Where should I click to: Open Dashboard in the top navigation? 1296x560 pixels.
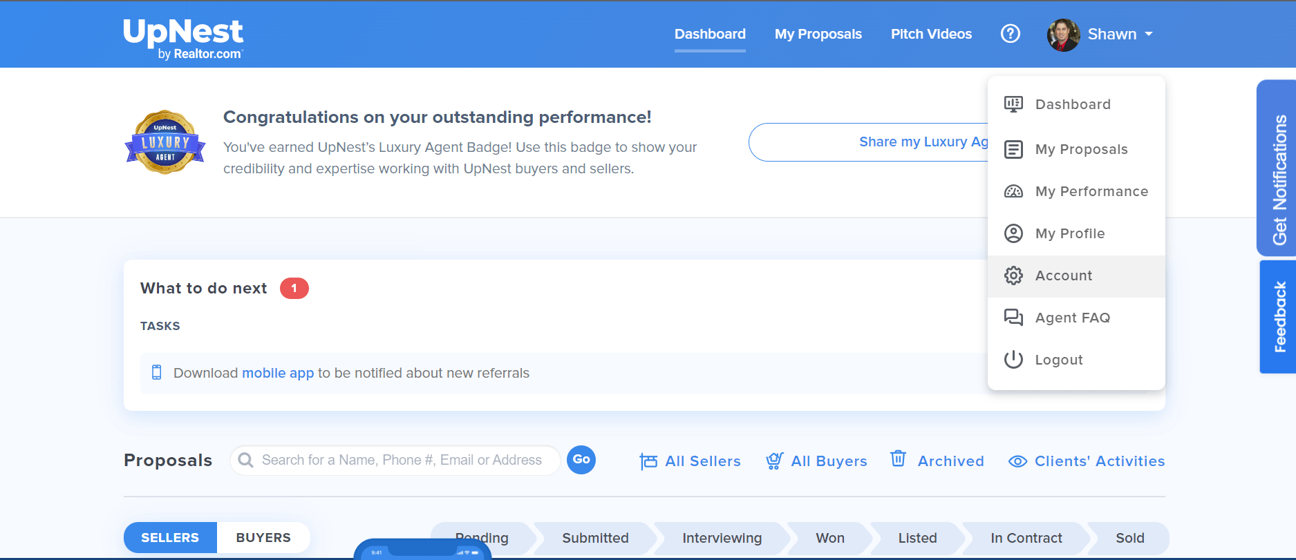(x=710, y=34)
